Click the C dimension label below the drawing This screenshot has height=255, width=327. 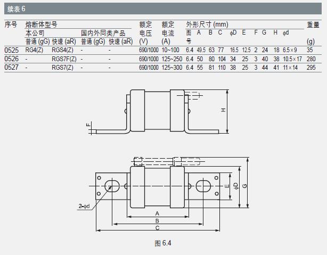[157, 228]
